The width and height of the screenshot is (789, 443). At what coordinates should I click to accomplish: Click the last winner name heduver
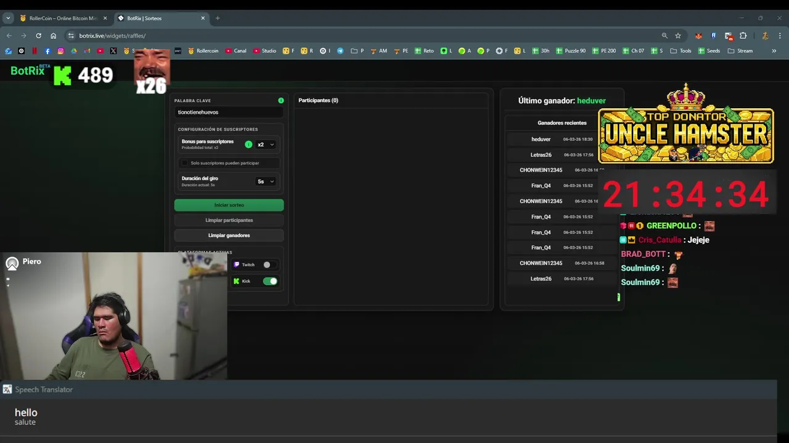click(x=591, y=101)
